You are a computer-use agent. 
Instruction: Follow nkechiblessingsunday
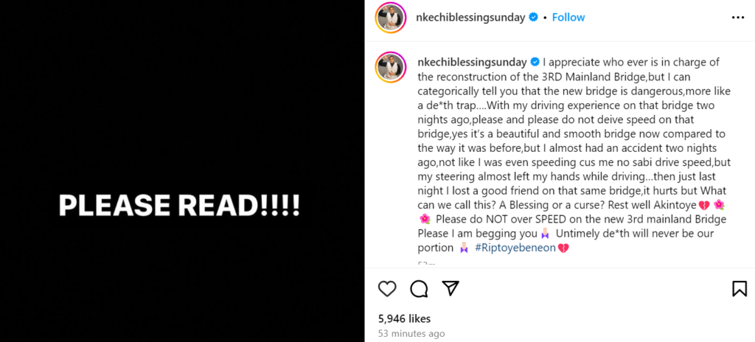[568, 17]
